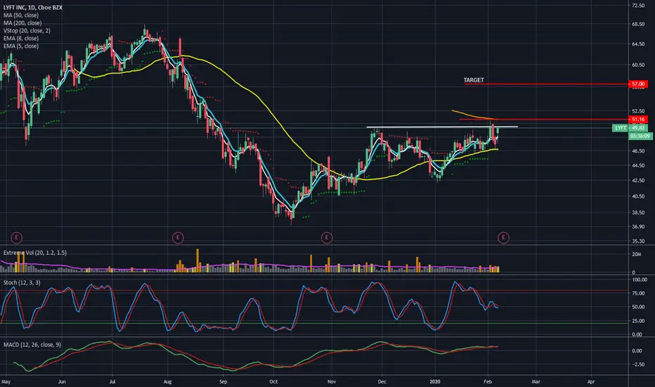Select the VStop (20, close, 2) indicator label
This screenshot has width=655, height=387.
27,30
